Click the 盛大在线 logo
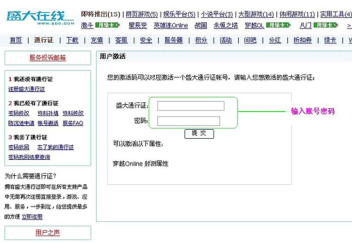Image resolution: width=352 pixels, height=243 pixels. 40,17
